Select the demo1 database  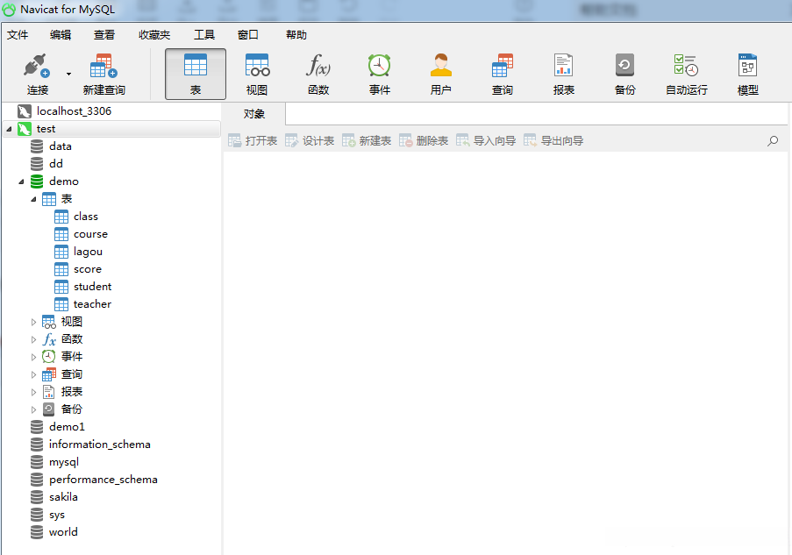click(x=67, y=427)
